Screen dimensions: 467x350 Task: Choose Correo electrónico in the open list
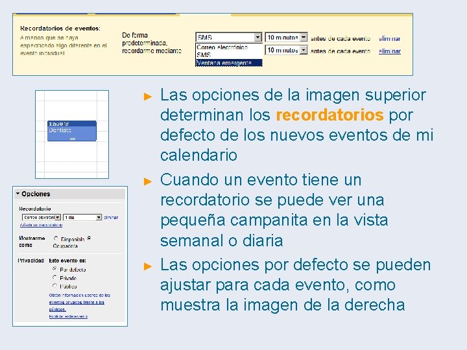(229, 47)
